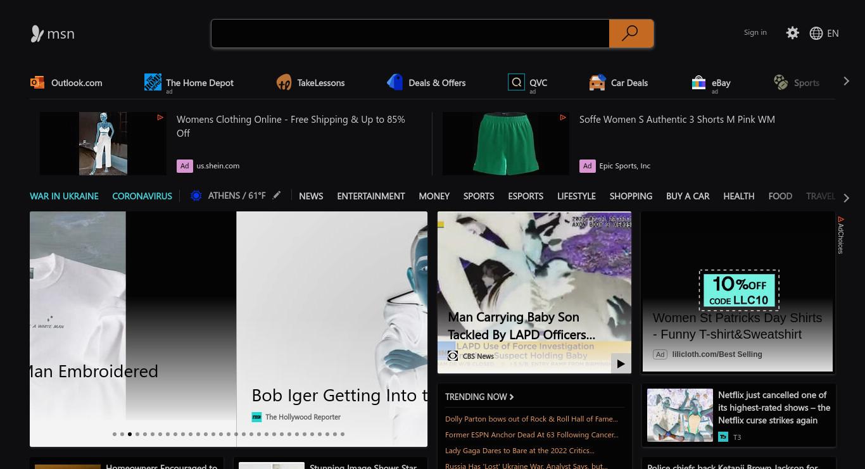Open Women St Patricks Day Shirts ad

tap(738, 326)
